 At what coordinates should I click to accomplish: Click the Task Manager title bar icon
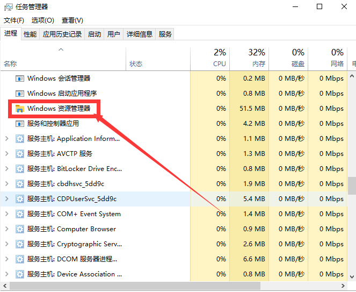pos(8,7)
